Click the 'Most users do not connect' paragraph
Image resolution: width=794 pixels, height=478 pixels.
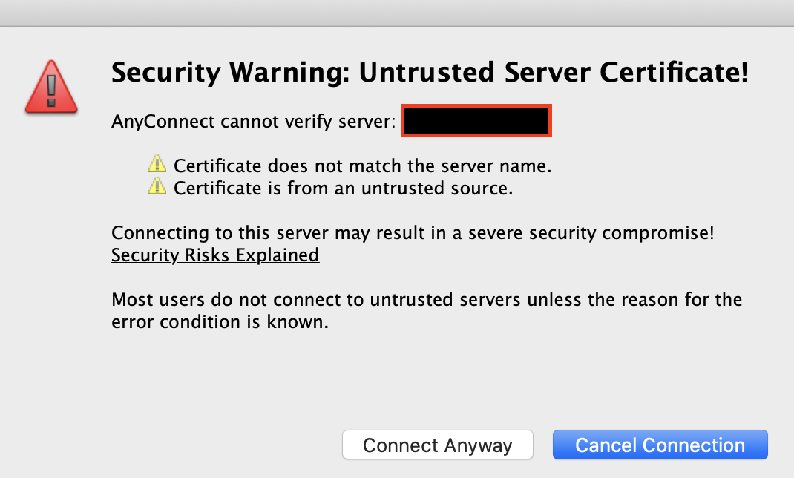click(427, 310)
